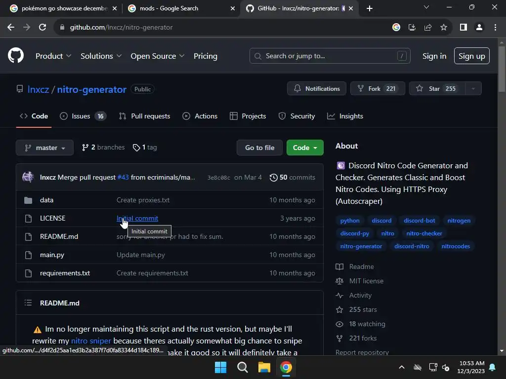Open Chrome share icon in address bar
Viewport: 506px width, 379px height.
pos(428,28)
